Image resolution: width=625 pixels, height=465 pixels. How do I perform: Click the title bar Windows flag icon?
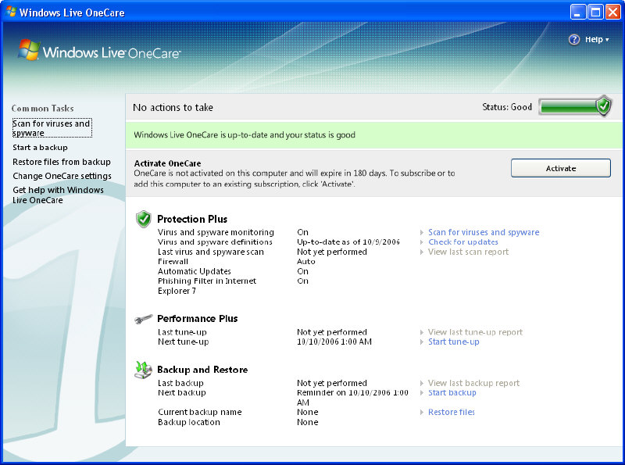click(11, 12)
